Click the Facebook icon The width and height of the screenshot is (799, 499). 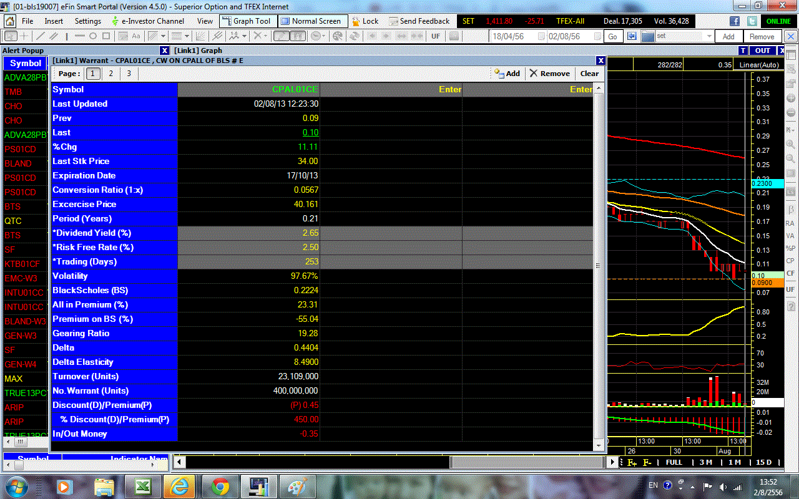[735, 21]
